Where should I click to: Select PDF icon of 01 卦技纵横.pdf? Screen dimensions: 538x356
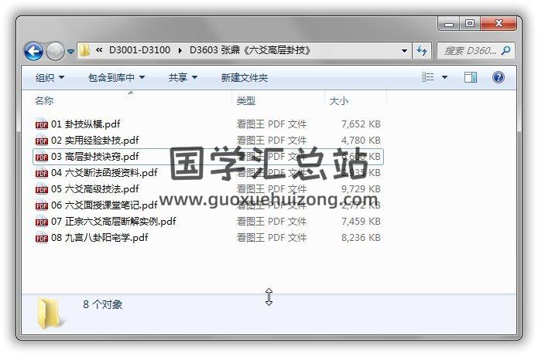(x=42, y=124)
